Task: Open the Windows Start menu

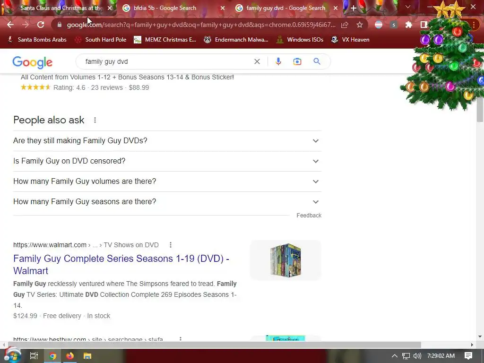Action: click(12, 355)
